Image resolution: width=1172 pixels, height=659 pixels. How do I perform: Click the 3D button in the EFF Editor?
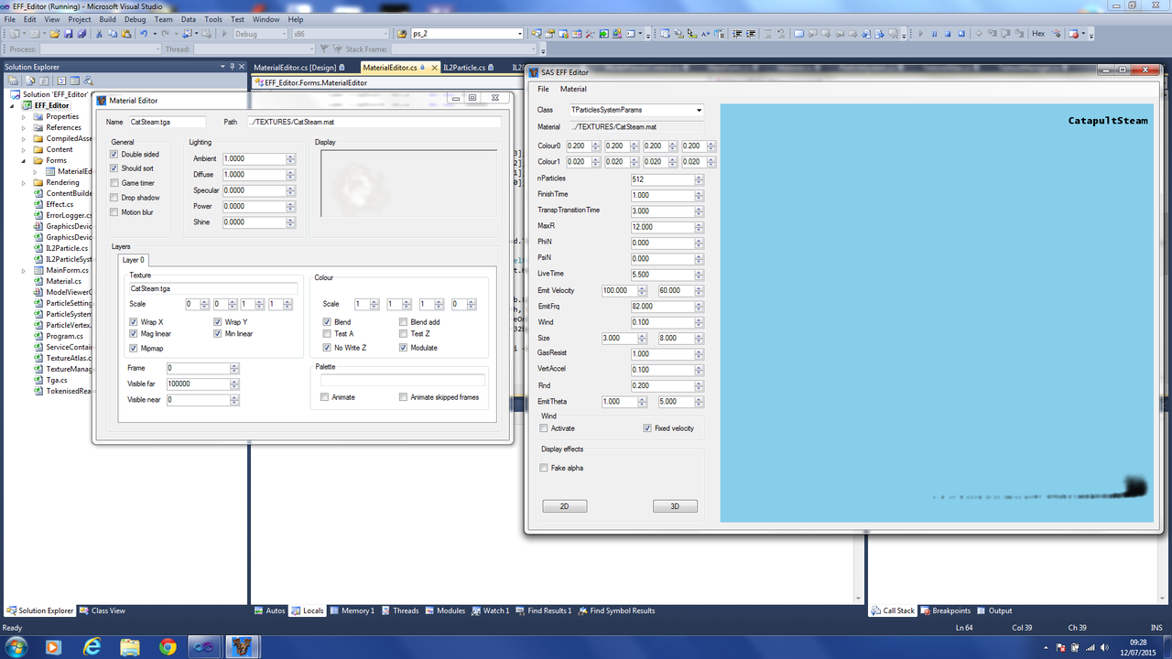tap(675, 505)
